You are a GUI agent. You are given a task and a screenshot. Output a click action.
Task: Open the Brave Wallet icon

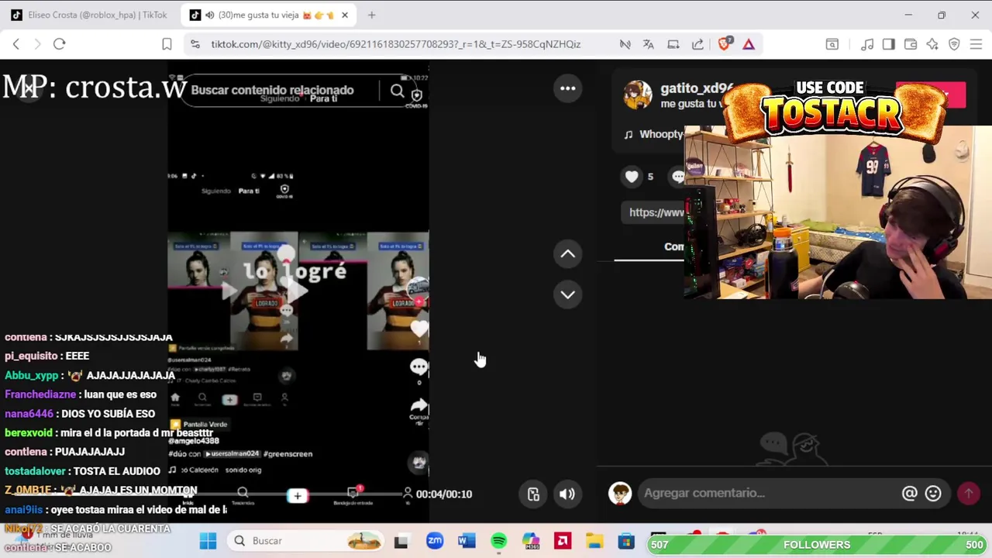click(x=911, y=44)
